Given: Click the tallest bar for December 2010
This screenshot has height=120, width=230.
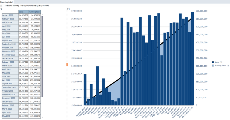Looking at the screenshot, I should pyautogui.click(x=193, y=59).
